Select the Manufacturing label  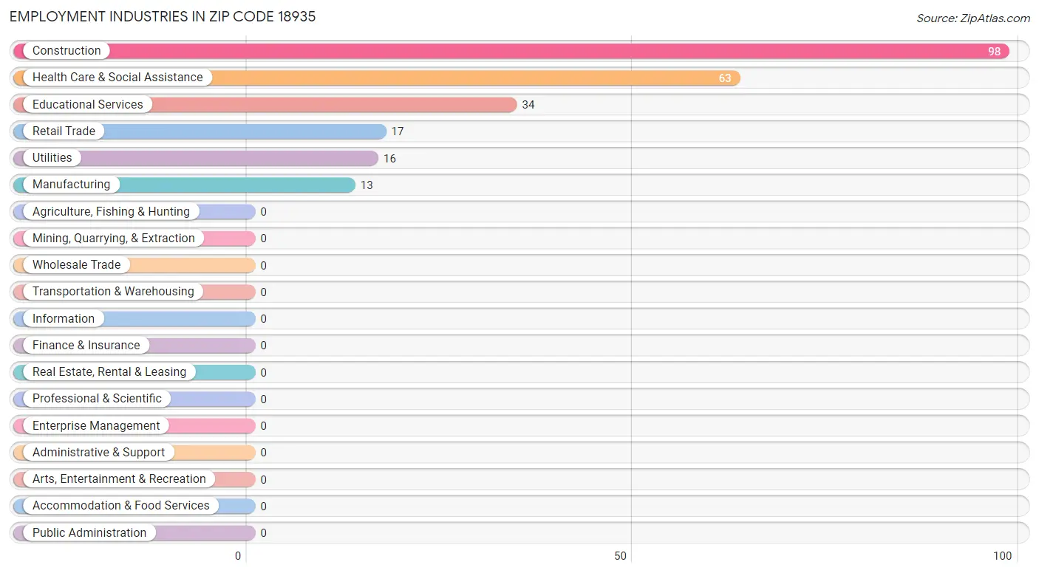[x=71, y=185]
